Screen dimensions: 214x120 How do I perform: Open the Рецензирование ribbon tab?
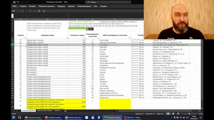pos(84,6)
